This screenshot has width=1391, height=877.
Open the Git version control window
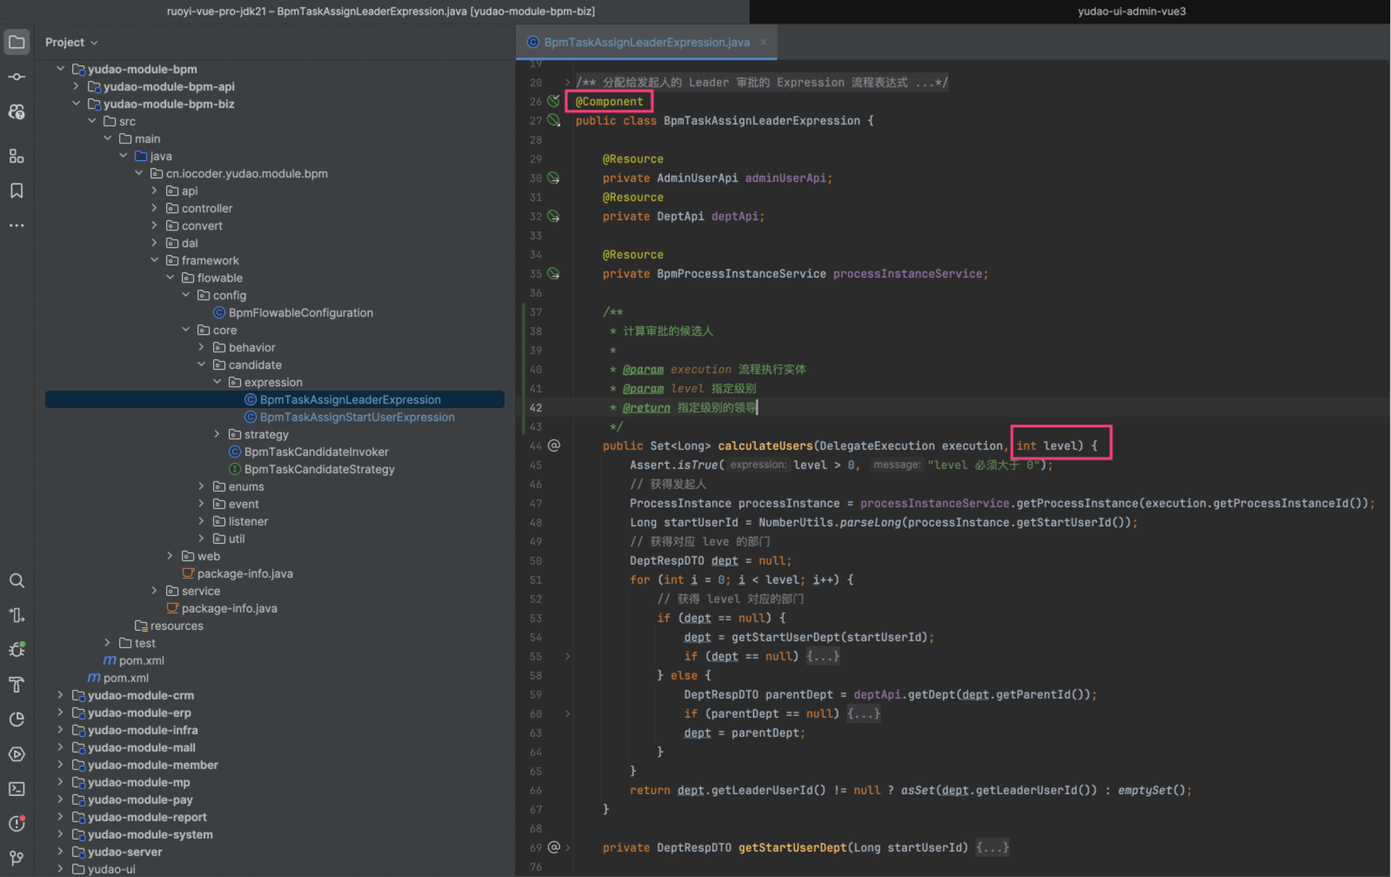17,858
